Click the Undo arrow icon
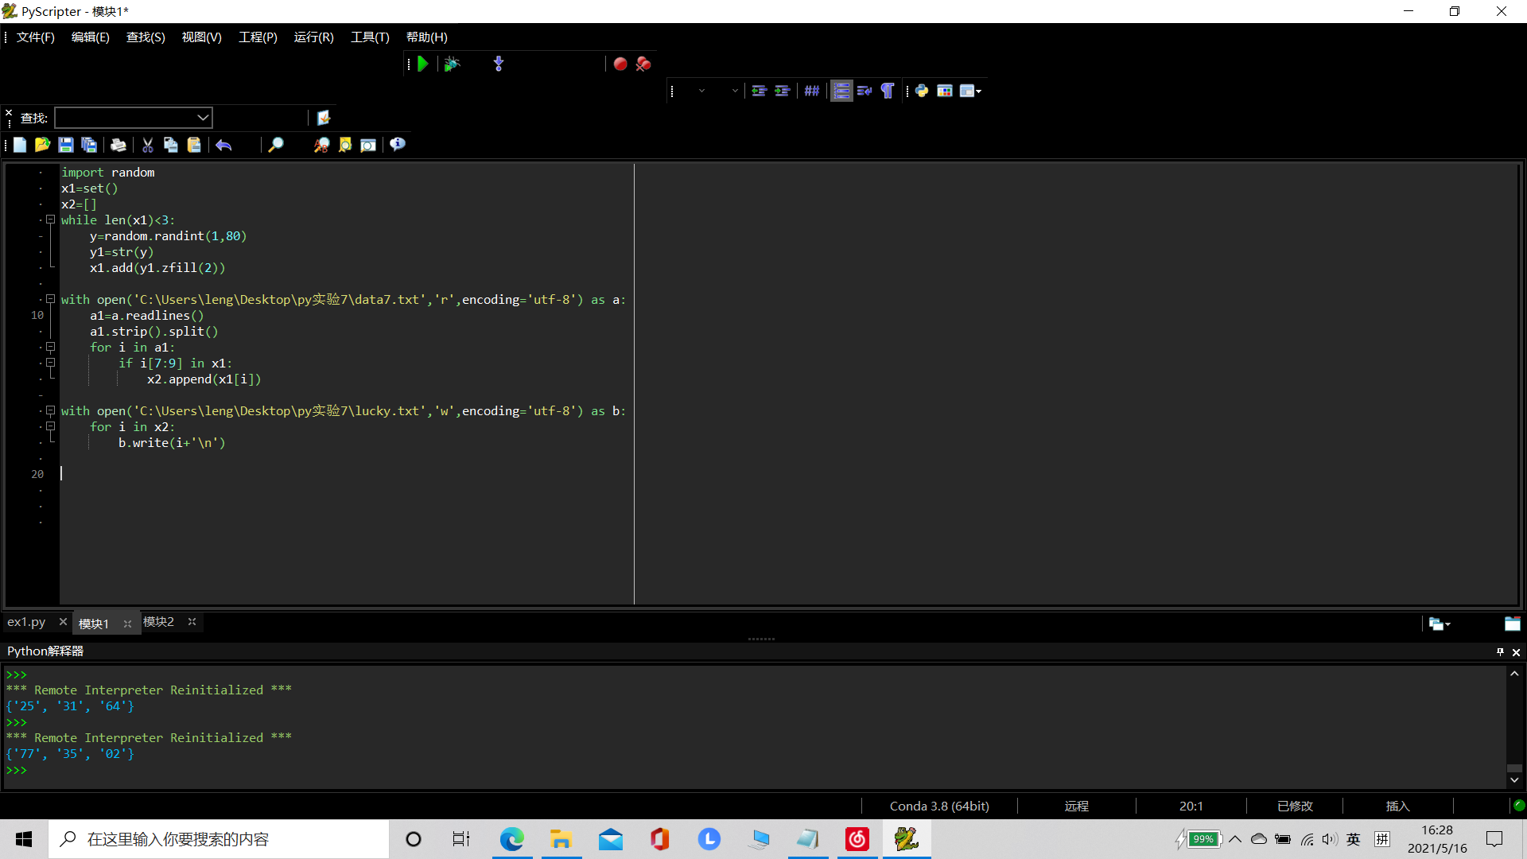 tap(223, 145)
